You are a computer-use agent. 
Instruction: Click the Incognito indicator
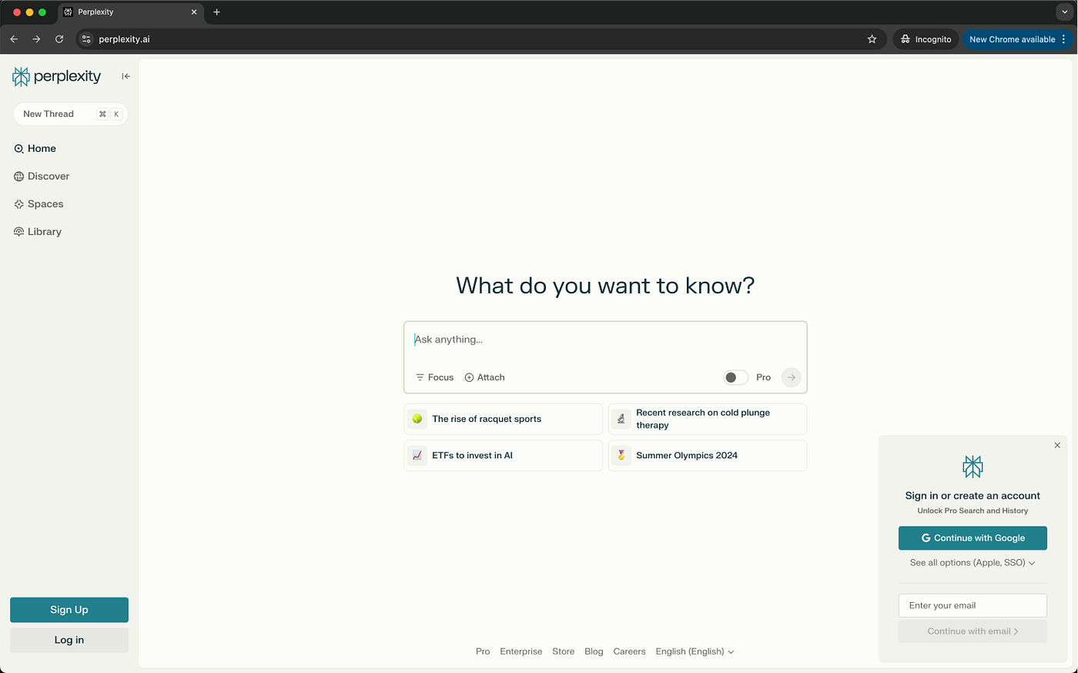[x=926, y=39]
